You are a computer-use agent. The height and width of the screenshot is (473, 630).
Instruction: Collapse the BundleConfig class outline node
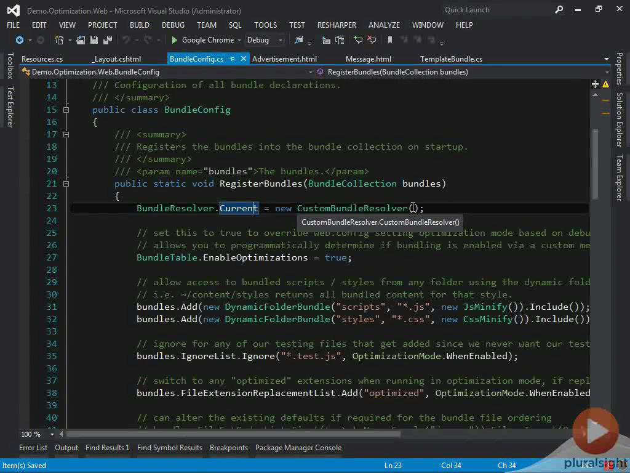click(66, 110)
